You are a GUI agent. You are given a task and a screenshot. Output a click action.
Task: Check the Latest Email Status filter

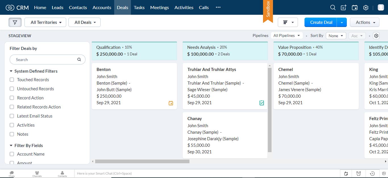click(12, 116)
